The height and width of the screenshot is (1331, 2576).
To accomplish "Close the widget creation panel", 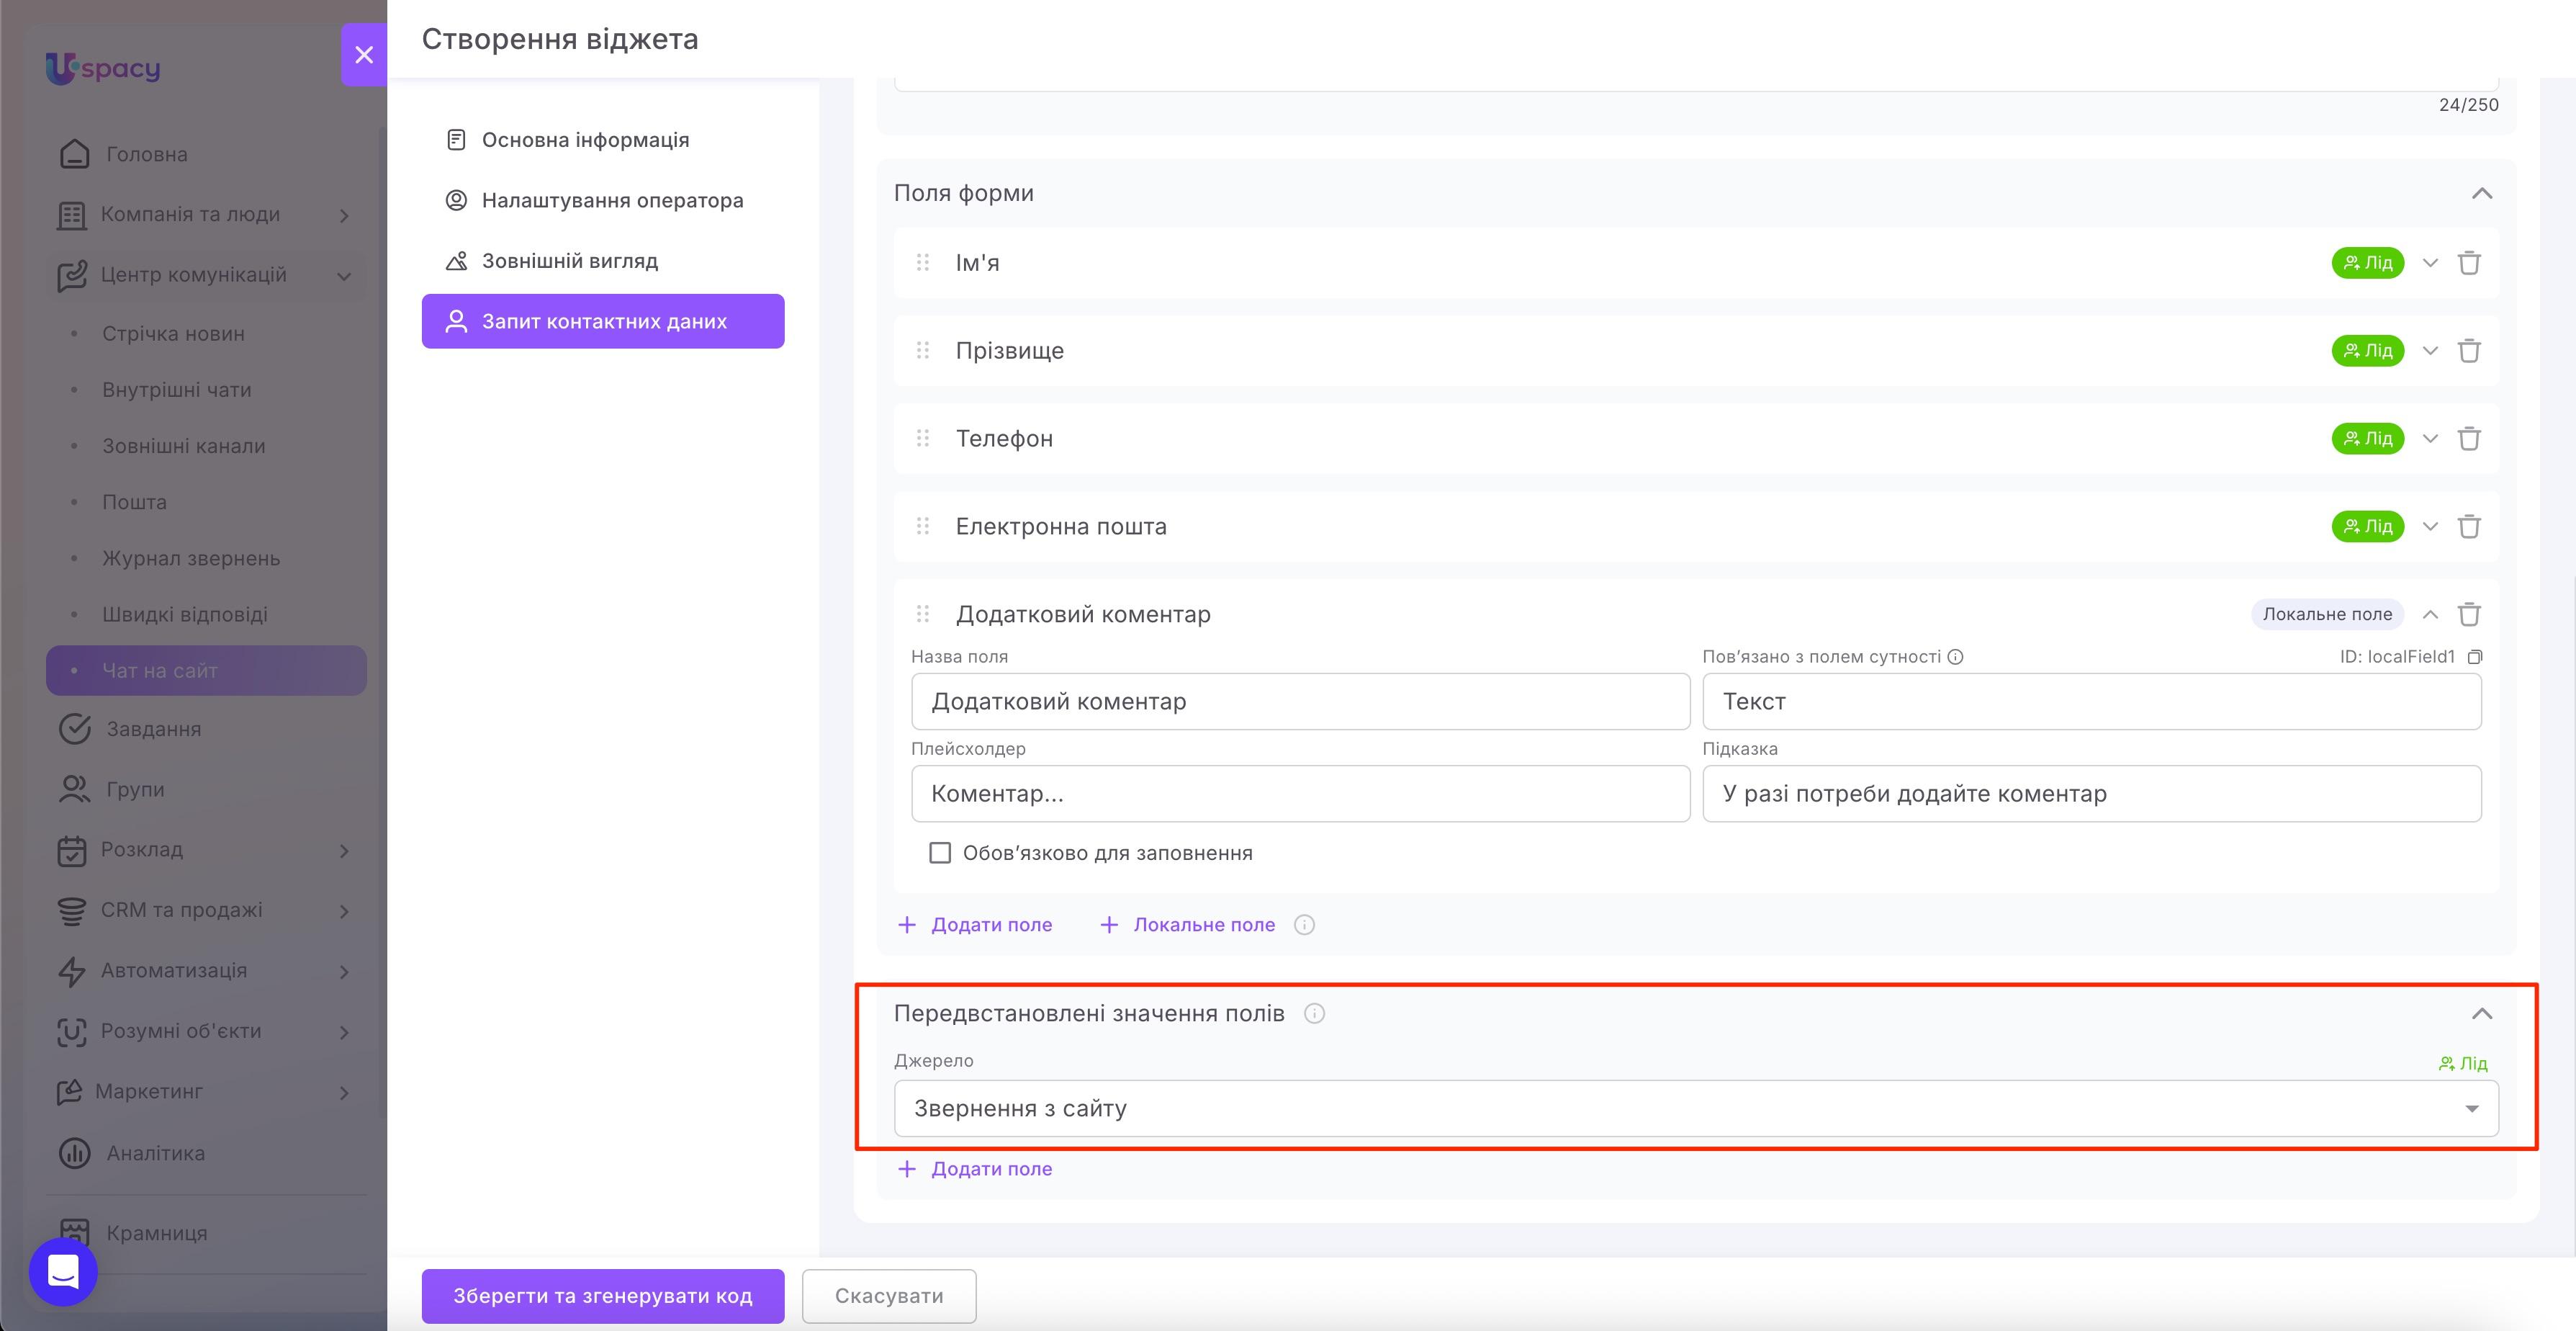I will (x=364, y=55).
